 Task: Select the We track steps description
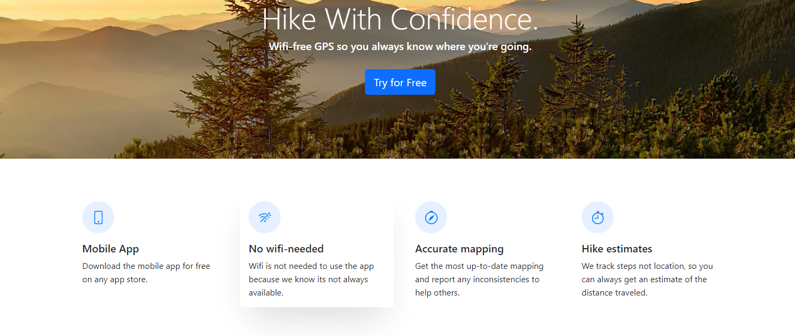pos(647,279)
